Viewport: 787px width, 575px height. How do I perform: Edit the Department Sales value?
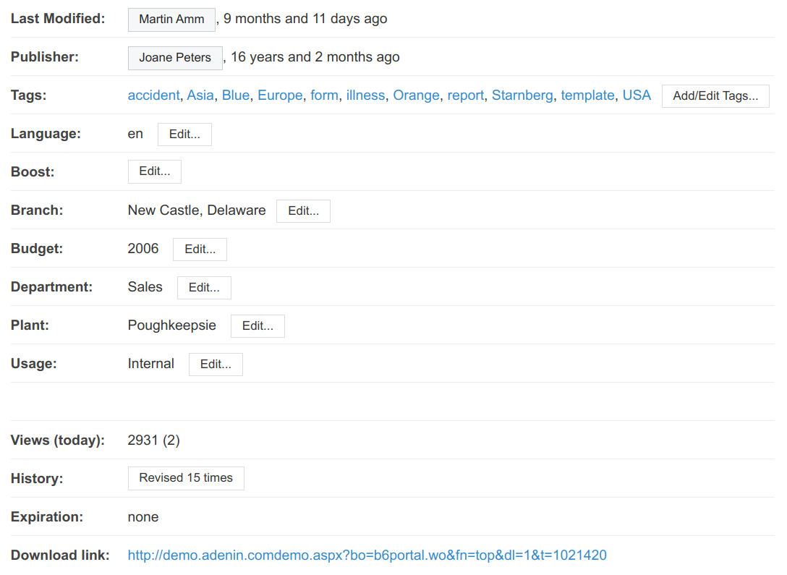pyautogui.click(x=204, y=288)
